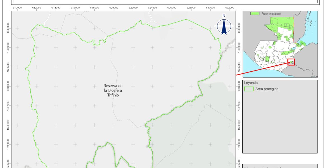Click the 620000 coordinate label on top axis
Image resolution: width=327 pixels, height=168 pixels.
pos(114,8)
